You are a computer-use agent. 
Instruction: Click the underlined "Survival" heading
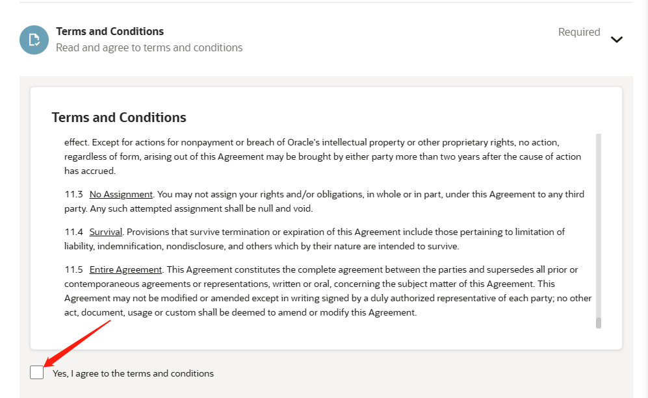(x=106, y=232)
